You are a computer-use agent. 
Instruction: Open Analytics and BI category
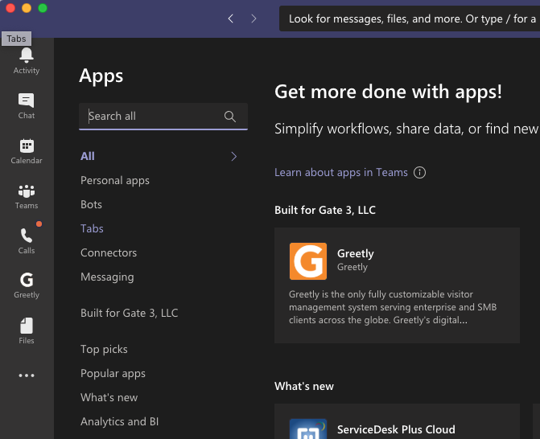[119, 422]
